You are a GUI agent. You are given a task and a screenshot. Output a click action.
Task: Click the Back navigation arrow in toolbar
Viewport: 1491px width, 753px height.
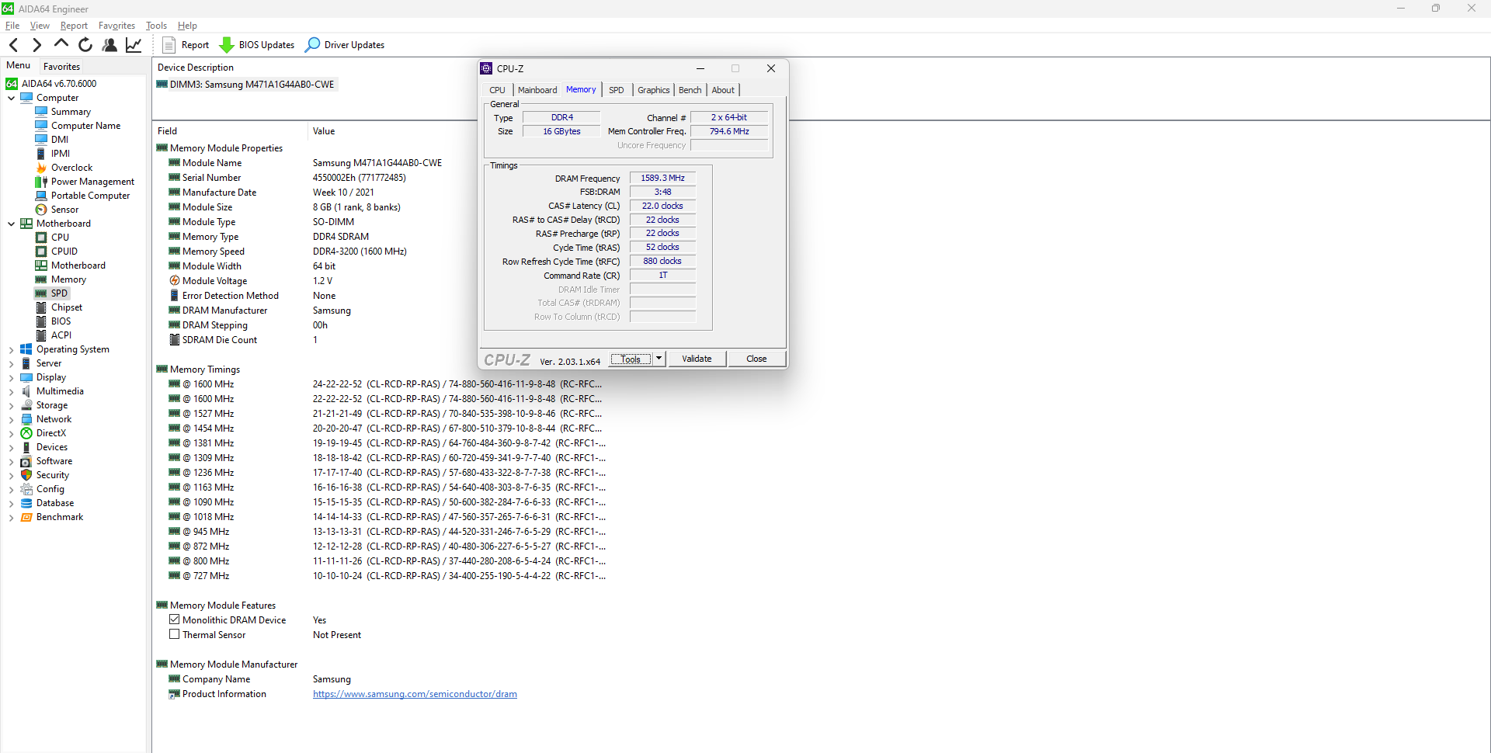pyautogui.click(x=13, y=45)
